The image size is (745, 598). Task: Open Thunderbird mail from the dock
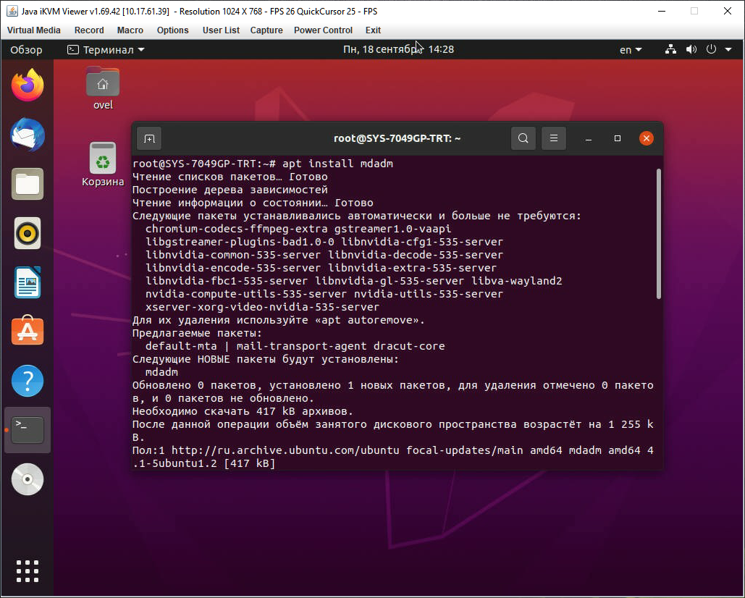pos(28,135)
